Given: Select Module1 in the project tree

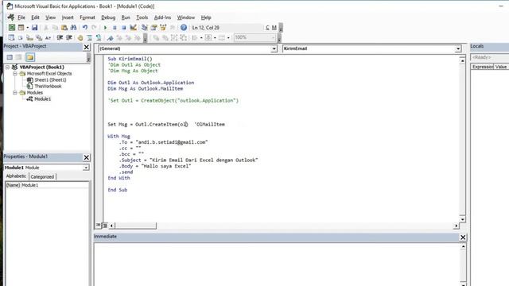Looking at the screenshot, I should [42, 99].
